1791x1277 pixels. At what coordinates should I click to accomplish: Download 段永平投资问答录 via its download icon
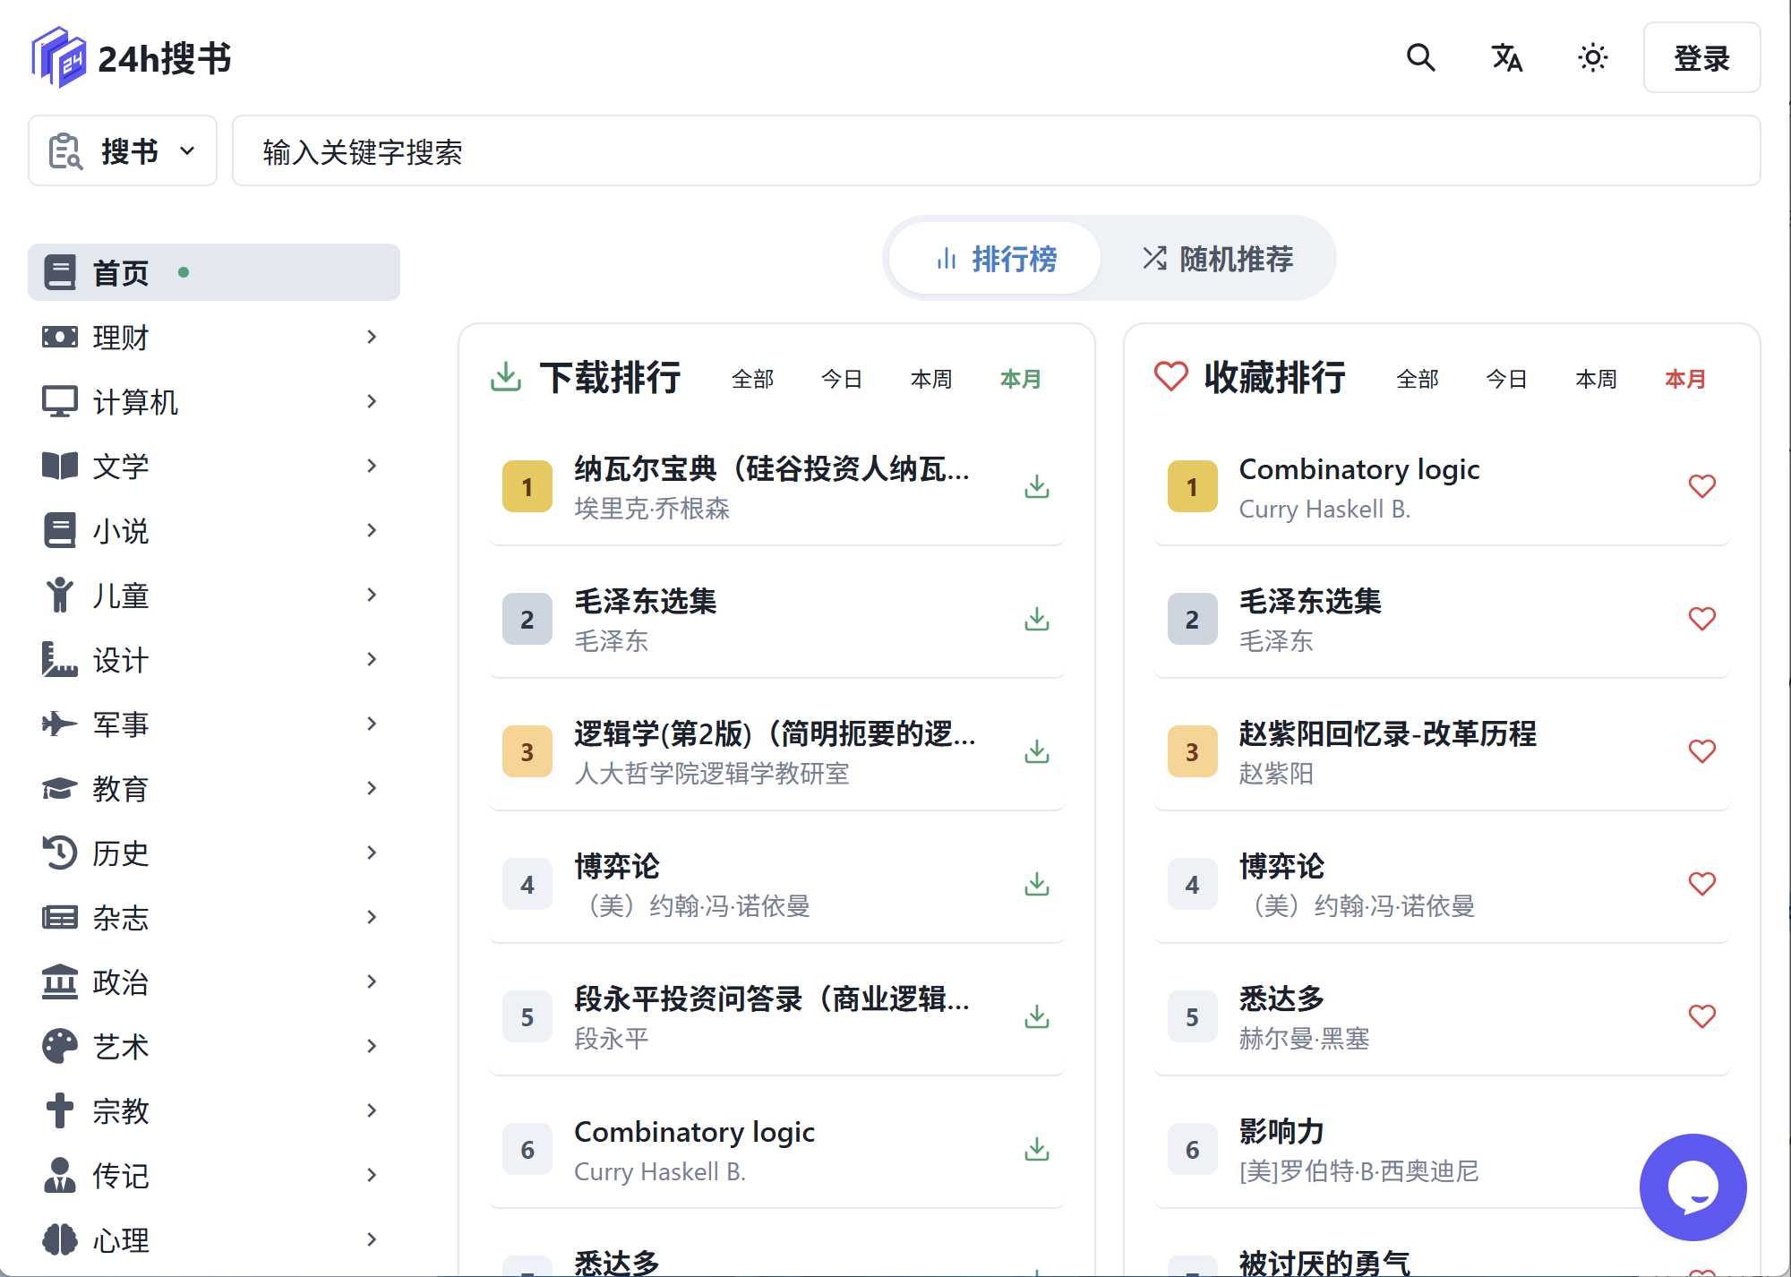pyautogui.click(x=1037, y=1016)
